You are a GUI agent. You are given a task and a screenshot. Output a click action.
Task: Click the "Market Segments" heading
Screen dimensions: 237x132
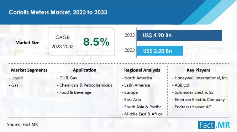[x=29, y=70]
